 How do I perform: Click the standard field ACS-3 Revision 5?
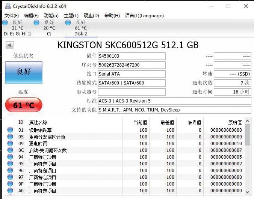(175, 101)
